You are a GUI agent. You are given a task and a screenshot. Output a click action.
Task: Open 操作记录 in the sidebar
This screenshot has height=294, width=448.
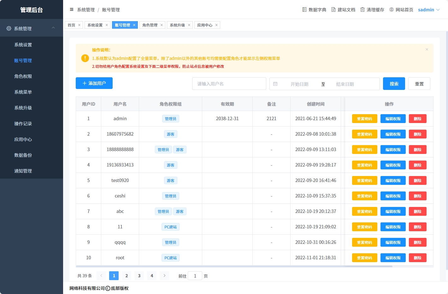click(32, 124)
